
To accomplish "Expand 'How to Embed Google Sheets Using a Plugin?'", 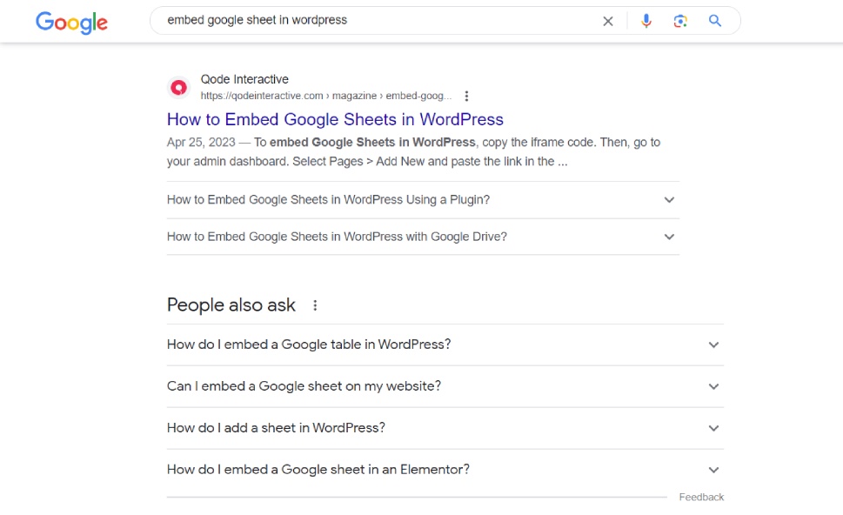I will point(669,199).
